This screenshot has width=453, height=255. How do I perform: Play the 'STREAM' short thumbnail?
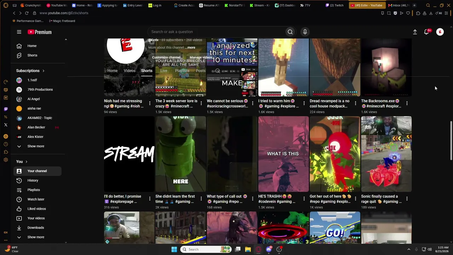point(129,154)
